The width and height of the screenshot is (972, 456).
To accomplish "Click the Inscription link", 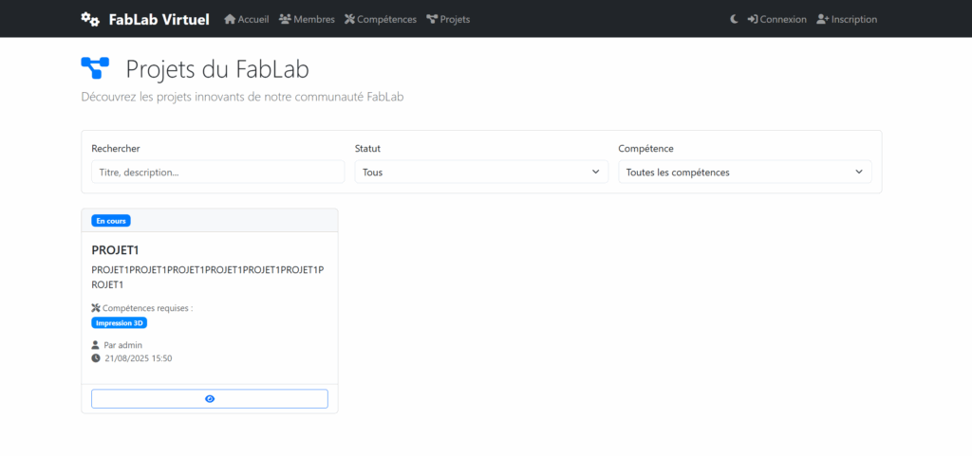I will [x=847, y=19].
